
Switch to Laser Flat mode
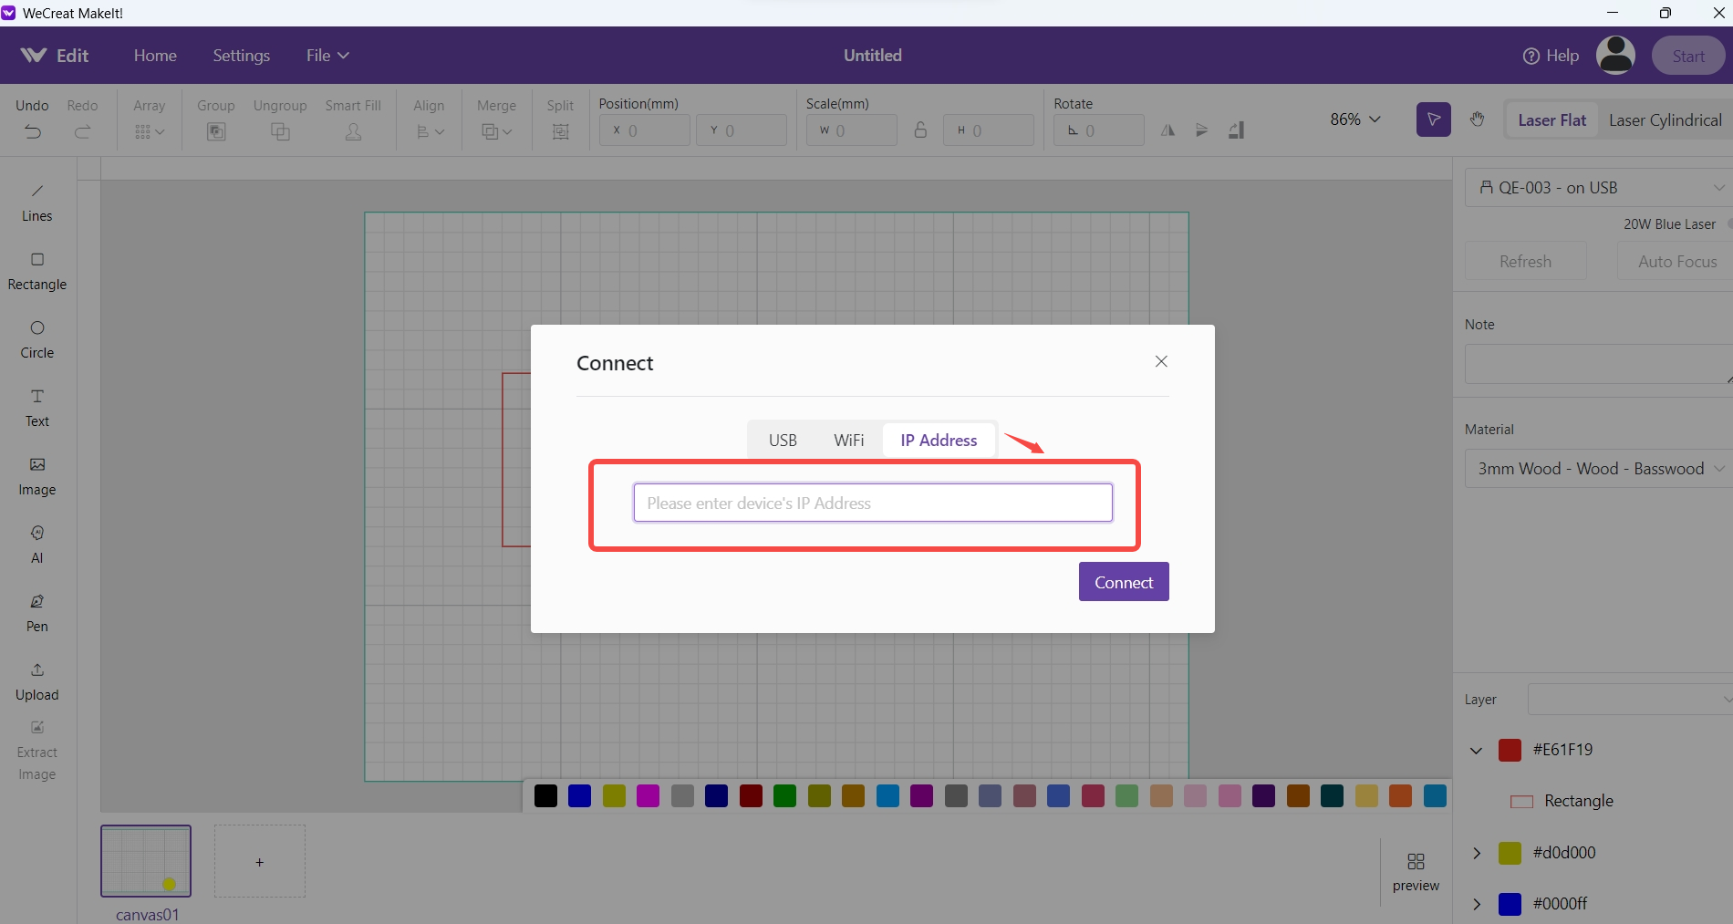pyautogui.click(x=1551, y=120)
